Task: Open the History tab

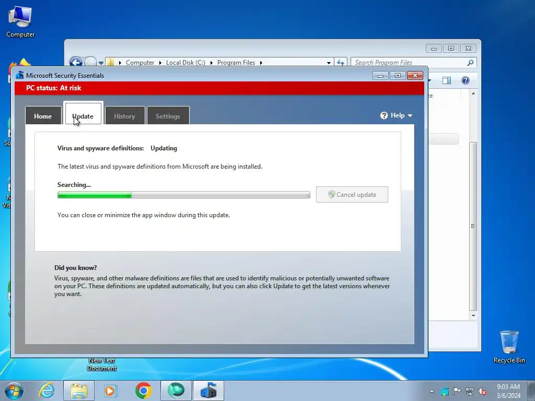Action: click(124, 116)
